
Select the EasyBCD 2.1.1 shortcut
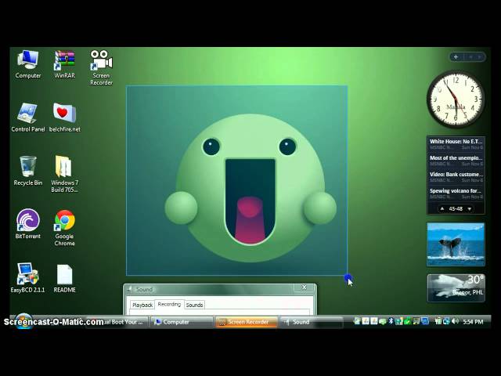(28, 277)
